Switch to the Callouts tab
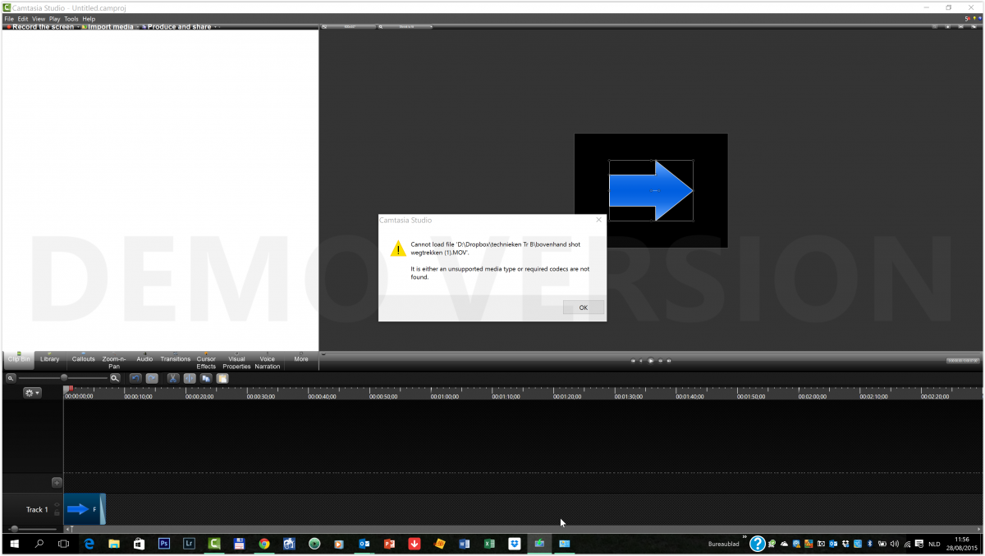The width and height of the screenshot is (985, 556). (83, 359)
